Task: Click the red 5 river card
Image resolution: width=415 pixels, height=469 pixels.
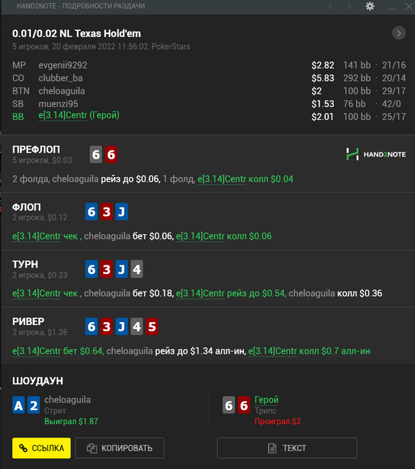Action: [x=152, y=326]
